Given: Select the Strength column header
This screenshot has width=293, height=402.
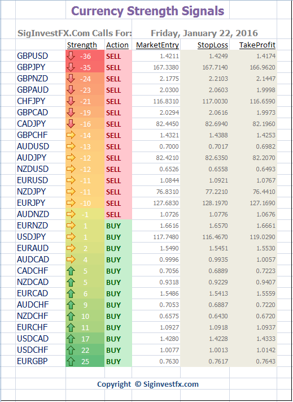Looking at the screenshot, I should [82, 45].
